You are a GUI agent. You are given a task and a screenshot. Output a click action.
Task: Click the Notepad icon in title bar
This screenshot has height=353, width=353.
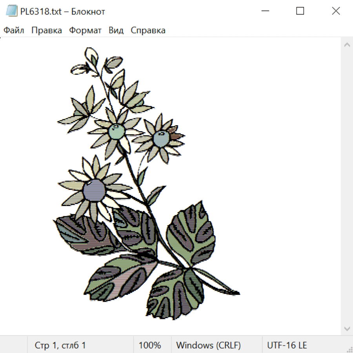point(12,11)
